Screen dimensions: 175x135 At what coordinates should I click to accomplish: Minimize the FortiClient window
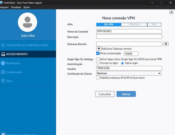[x=152, y=2]
